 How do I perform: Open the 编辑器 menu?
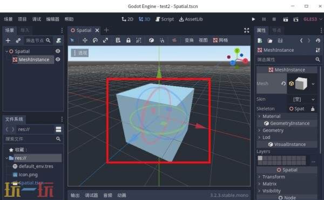pos(53,19)
